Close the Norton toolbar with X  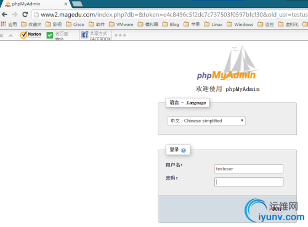[1, 36]
